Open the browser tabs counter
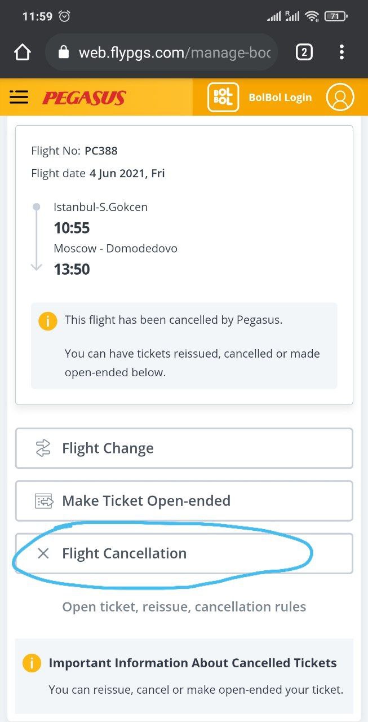 click(x=304, y=52)
